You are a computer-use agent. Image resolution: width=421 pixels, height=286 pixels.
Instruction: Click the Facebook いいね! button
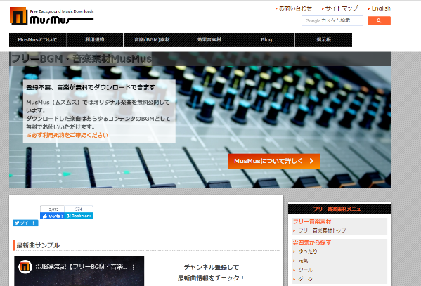tap(52, 216)
